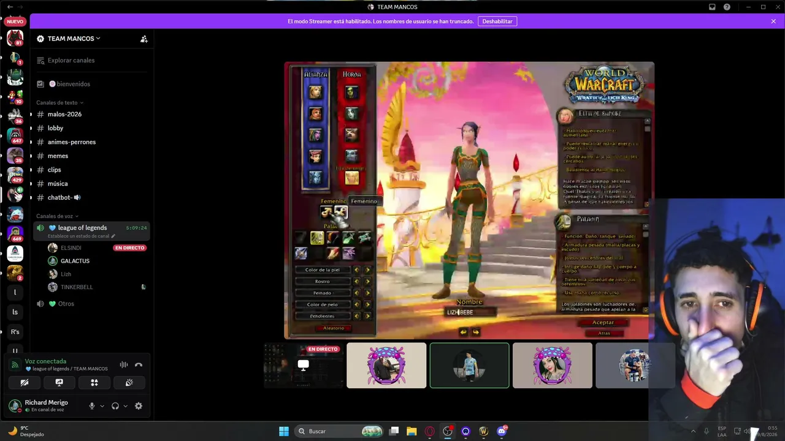The image size is (785, 441).
Task: Expand the TEAM MANCOS server menu
Action: (x=74, y=39)
